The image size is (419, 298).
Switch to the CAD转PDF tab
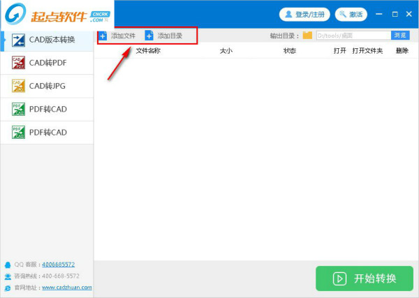(47, 63)
